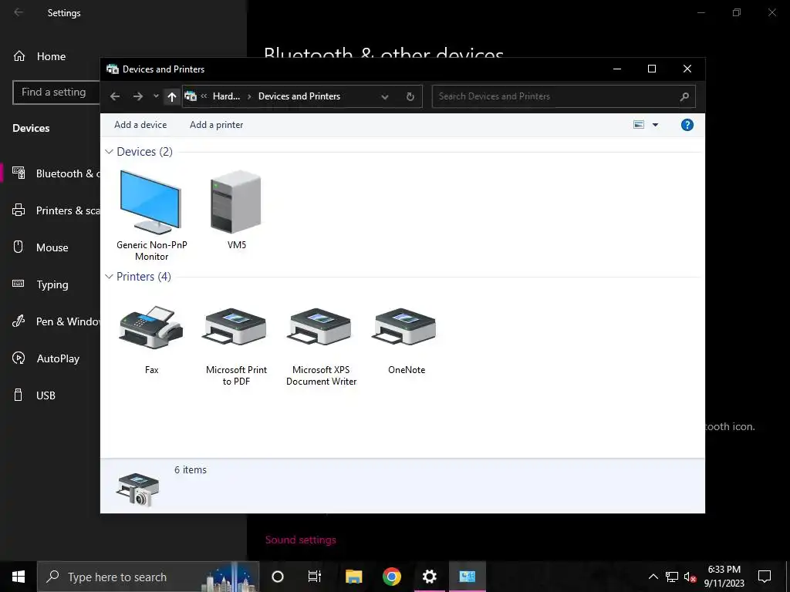Open Cortana circle on taskbar
This screenshot has width=790, height=592.
[x=278, y=577]
